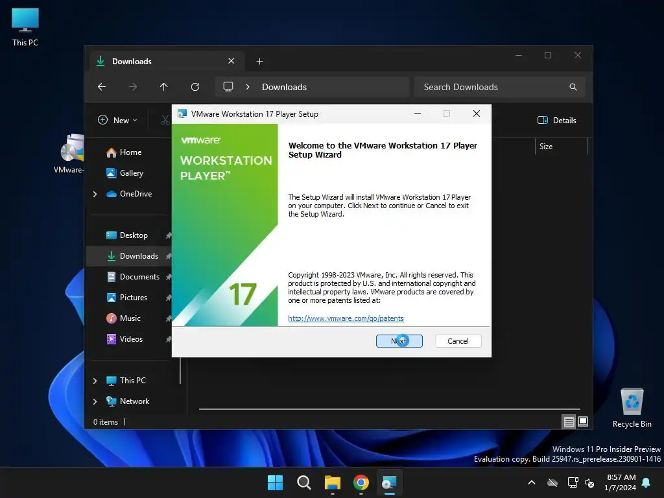Viewport: 664px width, 498px height.
Task: Open the Windows Start menu
Action: [x=275, y=482]
